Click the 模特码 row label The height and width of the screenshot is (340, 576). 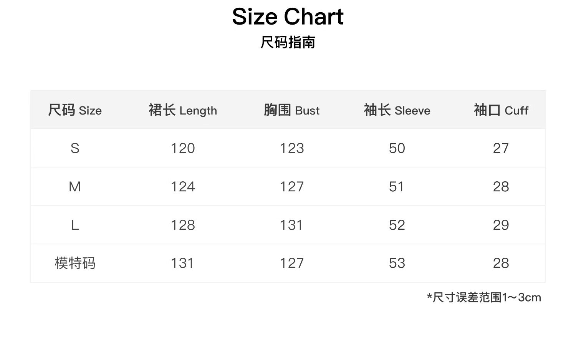pyautogui.click(x=75, y=263)
